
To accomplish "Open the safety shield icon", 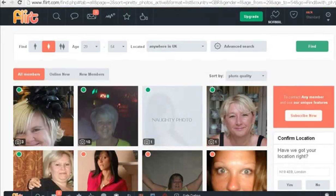I will click(294, 15).
